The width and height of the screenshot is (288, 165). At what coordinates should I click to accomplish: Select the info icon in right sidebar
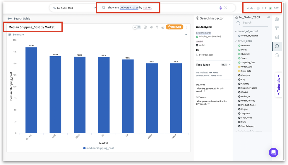(277, 46)
